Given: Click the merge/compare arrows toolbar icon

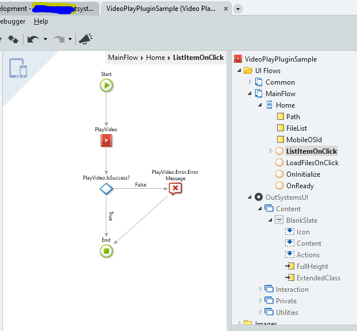Looking at the screenshot, I should 13,39.
